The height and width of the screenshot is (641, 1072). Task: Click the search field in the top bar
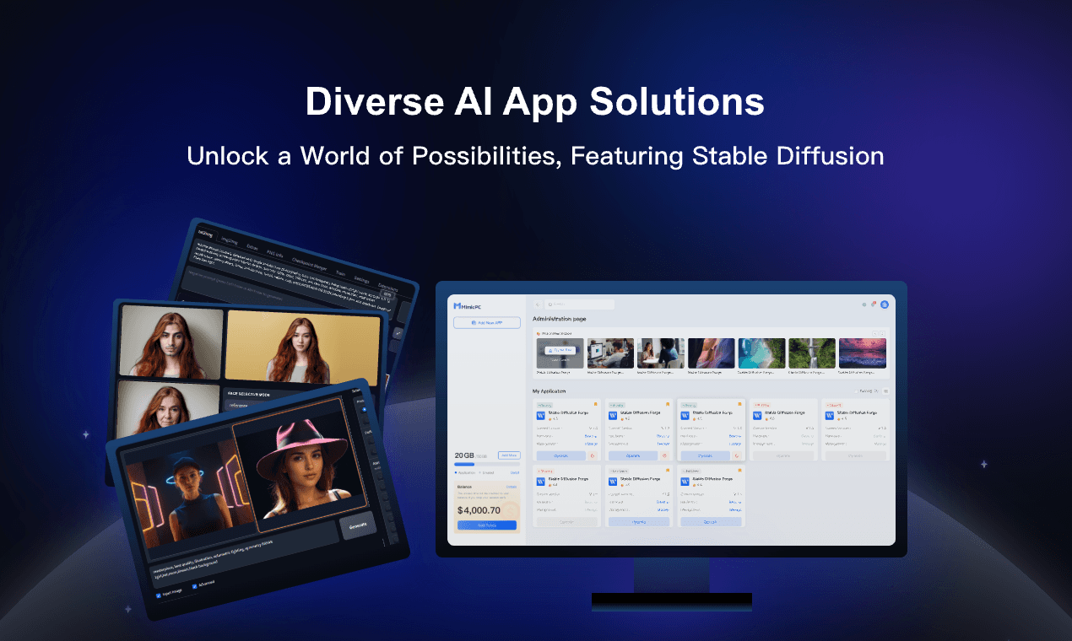tap(580, 304)
